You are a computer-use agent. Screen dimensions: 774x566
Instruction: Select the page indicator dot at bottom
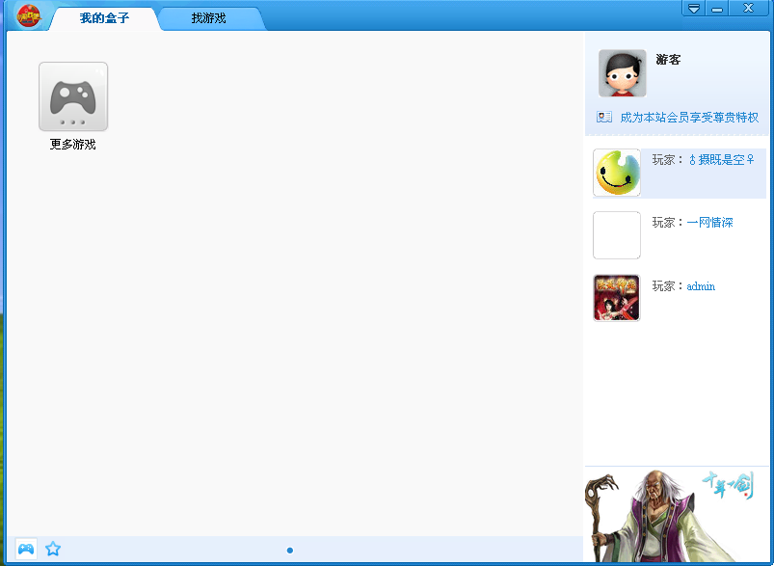290,551
